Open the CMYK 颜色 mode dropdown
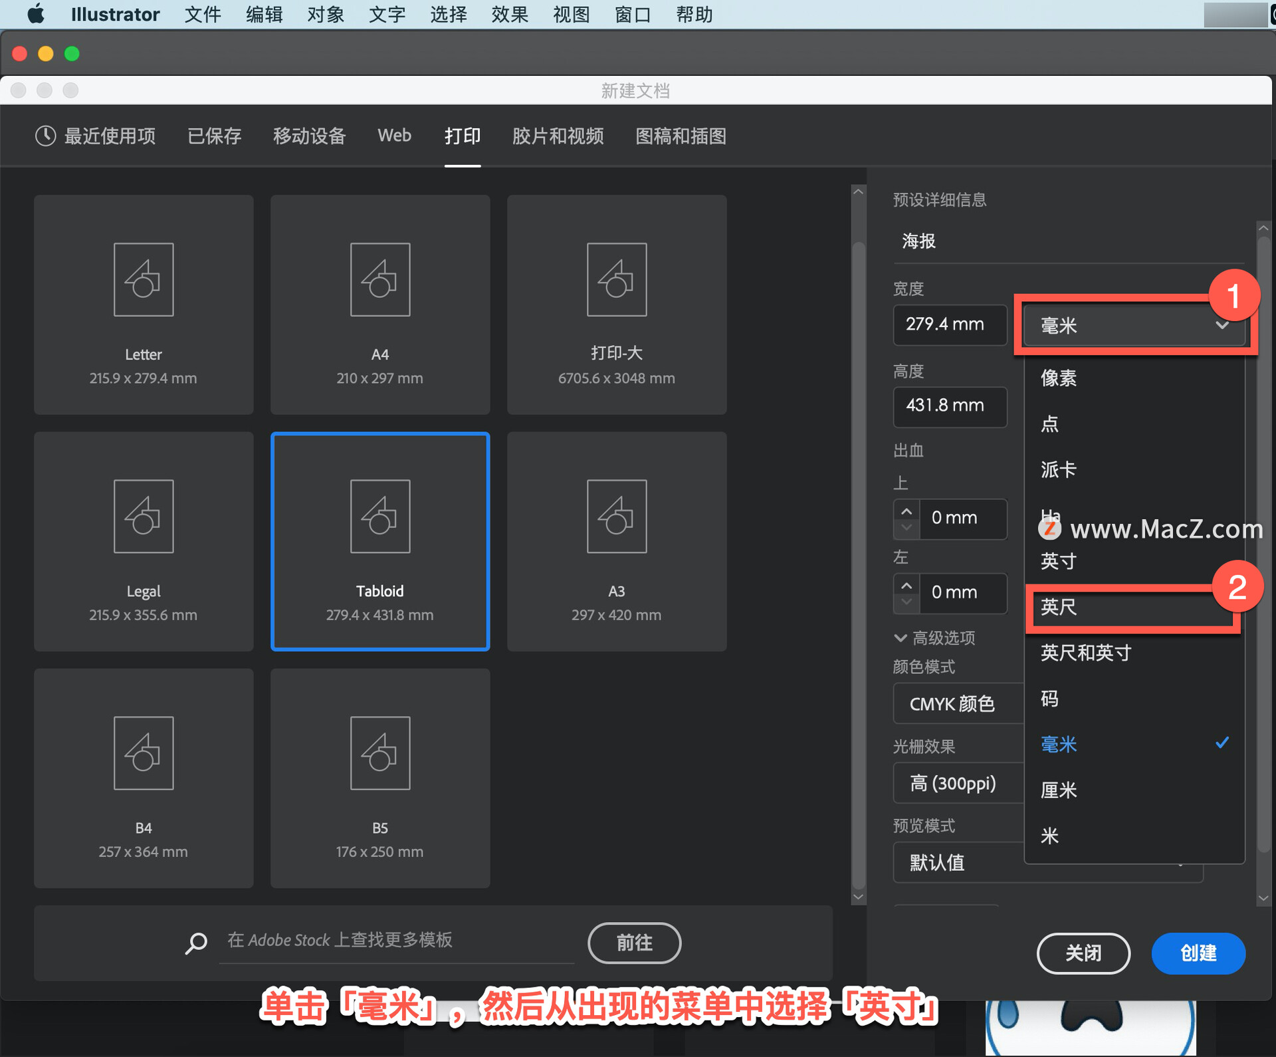Screen dimensions: 1276x1057 [x=958, y=703]
